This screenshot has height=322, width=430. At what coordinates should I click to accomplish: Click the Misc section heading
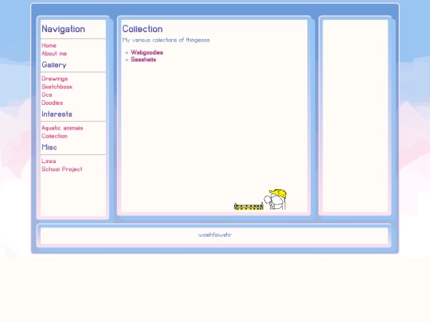coord(49,147)
